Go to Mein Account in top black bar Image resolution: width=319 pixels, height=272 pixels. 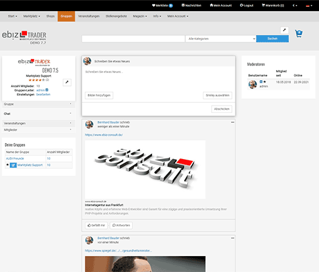[221, 6]
